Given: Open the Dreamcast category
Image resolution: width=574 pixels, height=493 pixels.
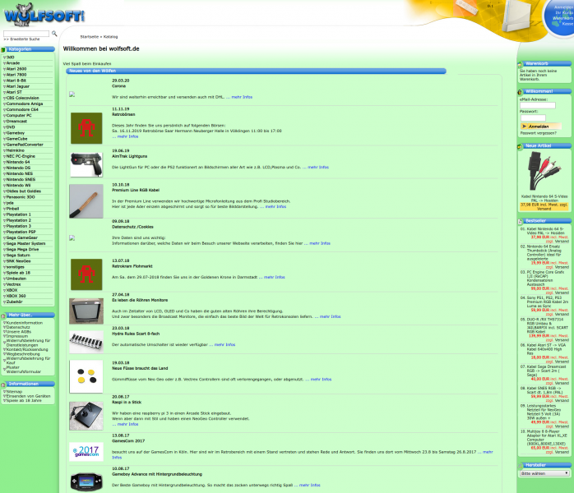Looking at the screenshot, I should click(x=16, y=122).
